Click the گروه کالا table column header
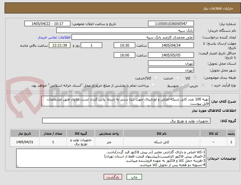Screen dimensions: 241x185 [81, 133]
